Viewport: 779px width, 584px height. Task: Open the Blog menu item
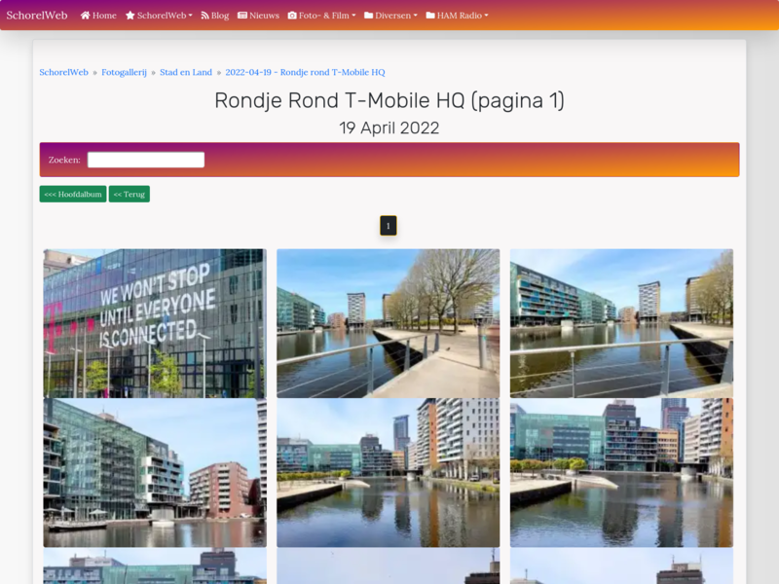click(214, 16)
